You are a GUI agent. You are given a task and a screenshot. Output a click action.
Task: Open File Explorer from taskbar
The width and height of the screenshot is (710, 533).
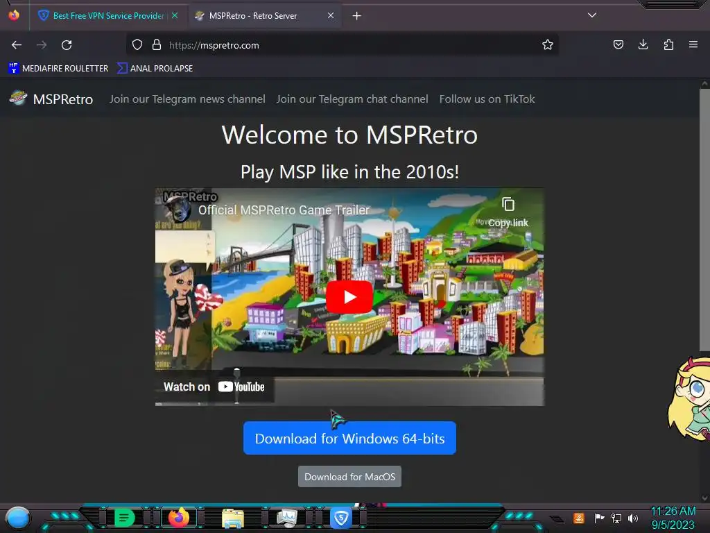click(x=233, y=518)
